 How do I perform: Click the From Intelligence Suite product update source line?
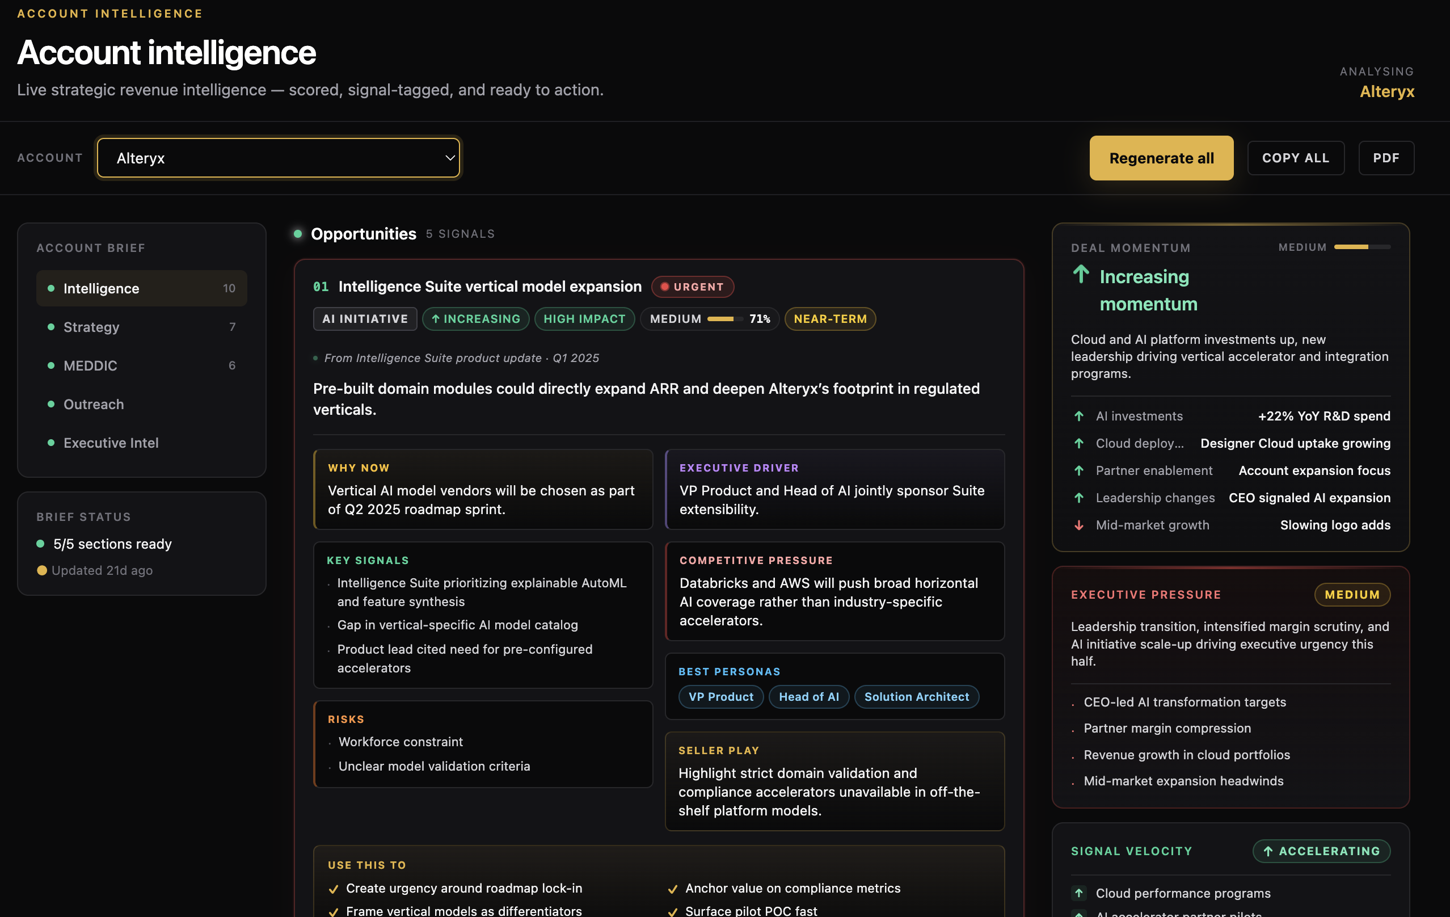click(x=461, y=358)
